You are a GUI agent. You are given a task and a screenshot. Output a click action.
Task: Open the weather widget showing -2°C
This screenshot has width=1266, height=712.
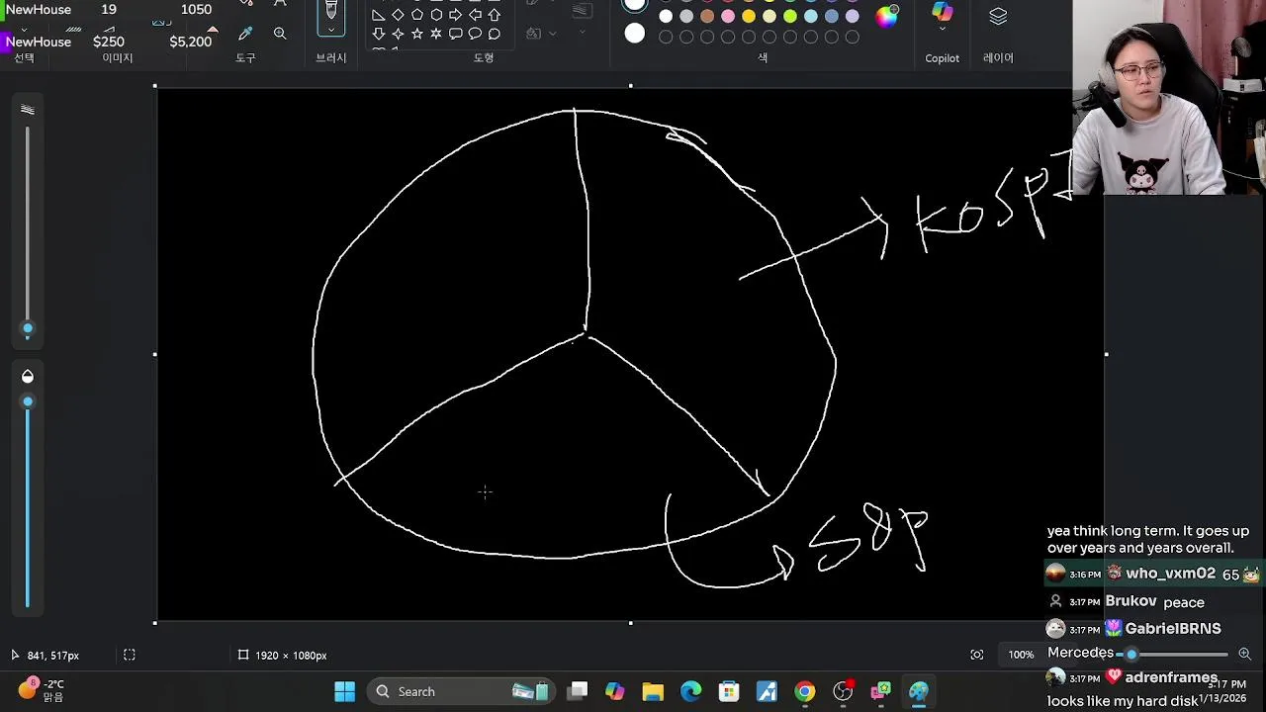(x=42, y=690)
